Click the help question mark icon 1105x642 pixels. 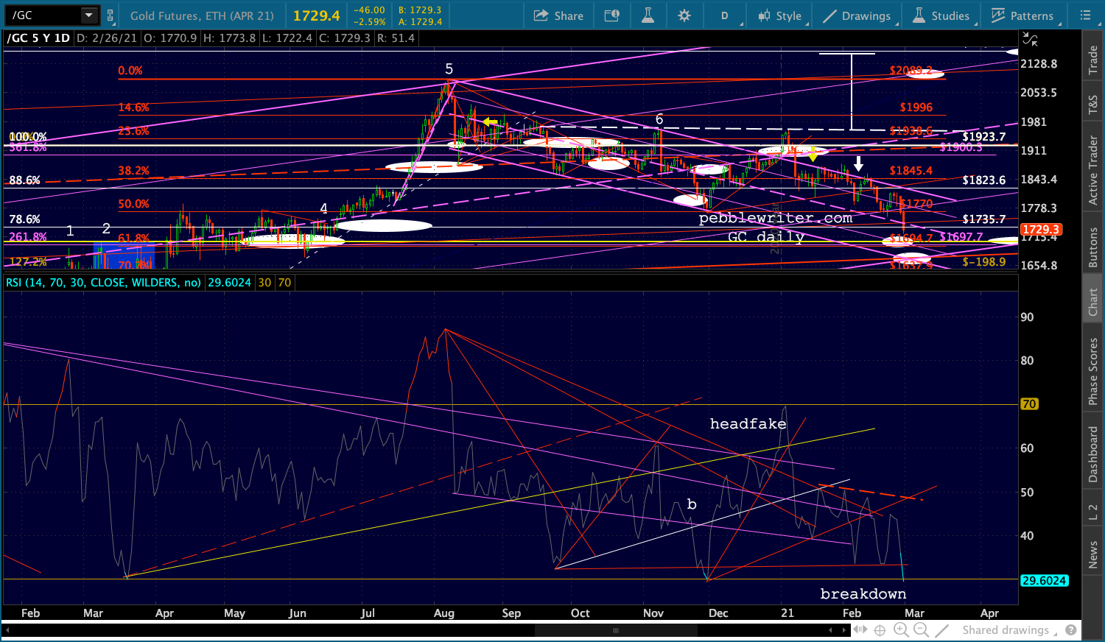point(1071,630)
